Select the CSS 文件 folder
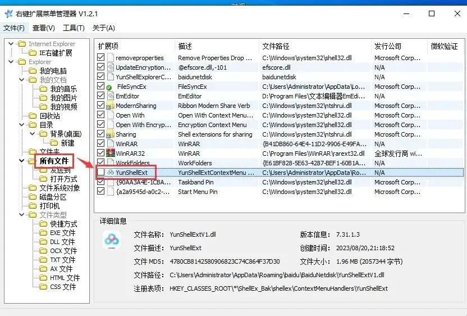The image size is (467, 316). tap(63, 287)
